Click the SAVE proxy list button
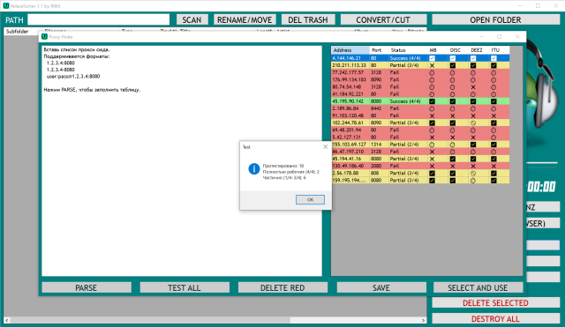565x327 pixels. click(381, 287)
